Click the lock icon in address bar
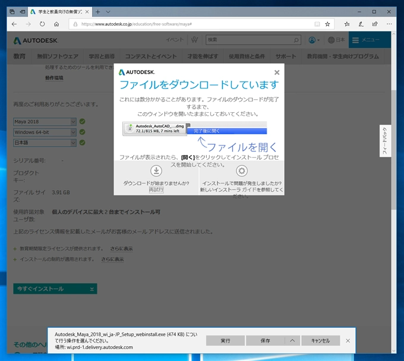 (x=75, y=24)
